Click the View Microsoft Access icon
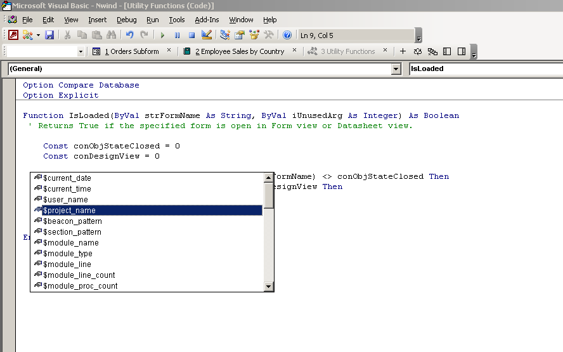 (13, 35)
